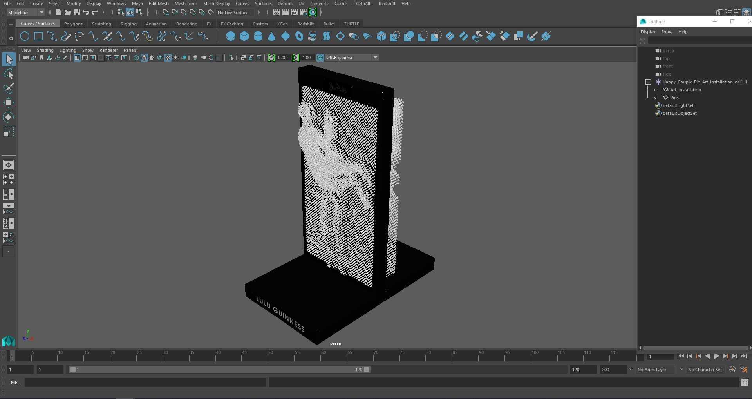
Task: Play the animation backwards
Action: 707,356
